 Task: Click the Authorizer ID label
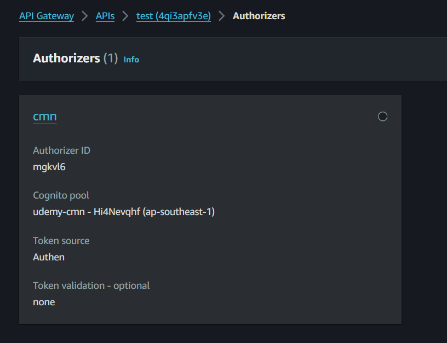[61, 150]
